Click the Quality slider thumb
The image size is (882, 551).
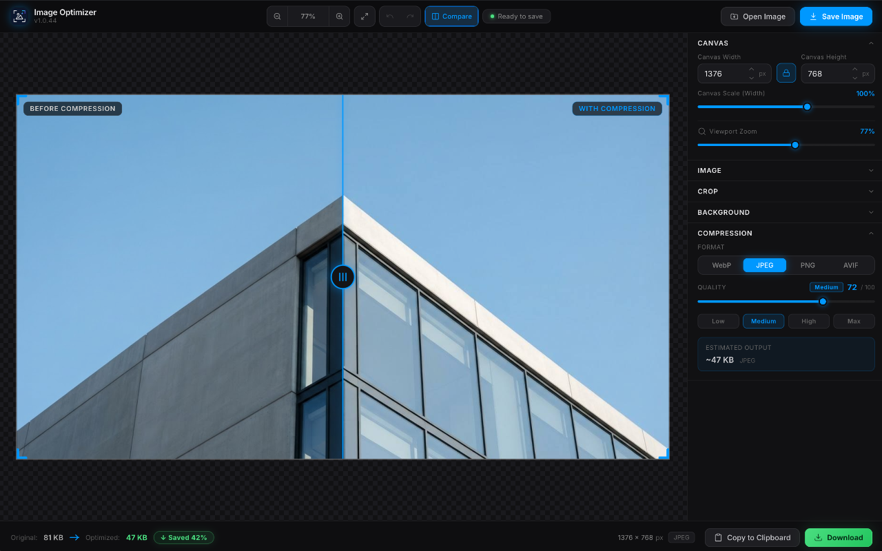click(823, 301)
